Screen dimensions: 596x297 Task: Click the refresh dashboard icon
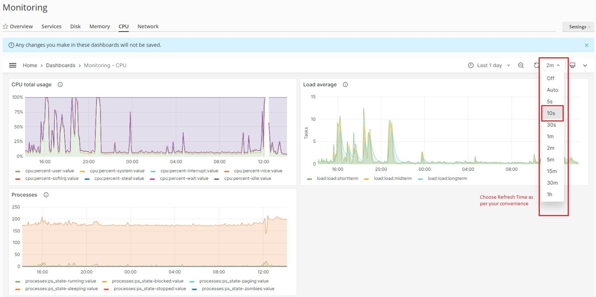coord(536,66)
